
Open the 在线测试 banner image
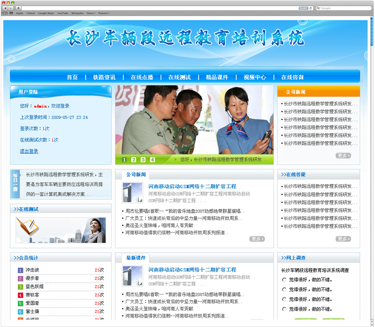[x=60, y=230]
